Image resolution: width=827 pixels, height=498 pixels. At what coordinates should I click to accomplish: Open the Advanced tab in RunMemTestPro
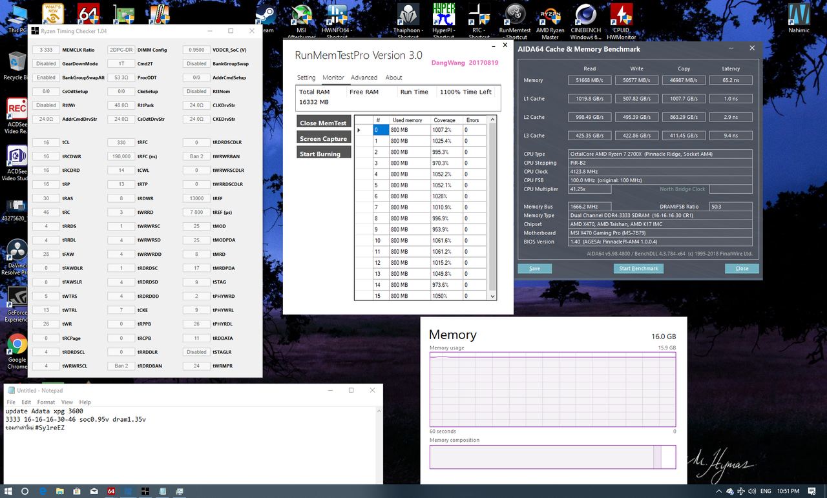(364, 78)
